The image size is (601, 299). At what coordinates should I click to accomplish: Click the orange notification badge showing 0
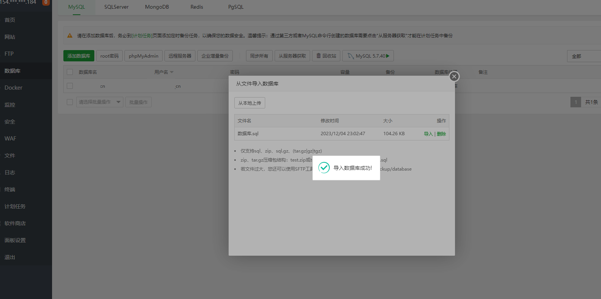[x=46, y=2]
